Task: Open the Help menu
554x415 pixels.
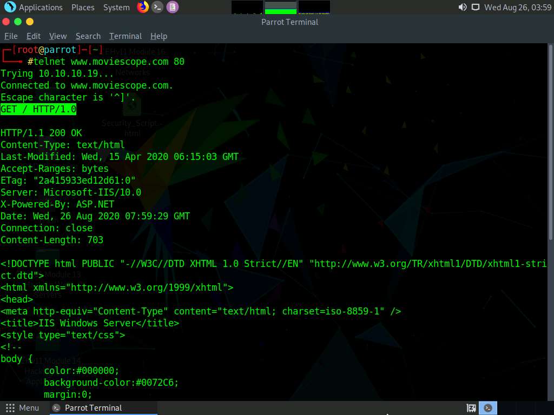Action: [x=159, y=36]
